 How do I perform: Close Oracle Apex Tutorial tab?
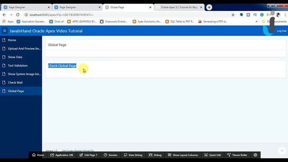click(x=201, y=7)
